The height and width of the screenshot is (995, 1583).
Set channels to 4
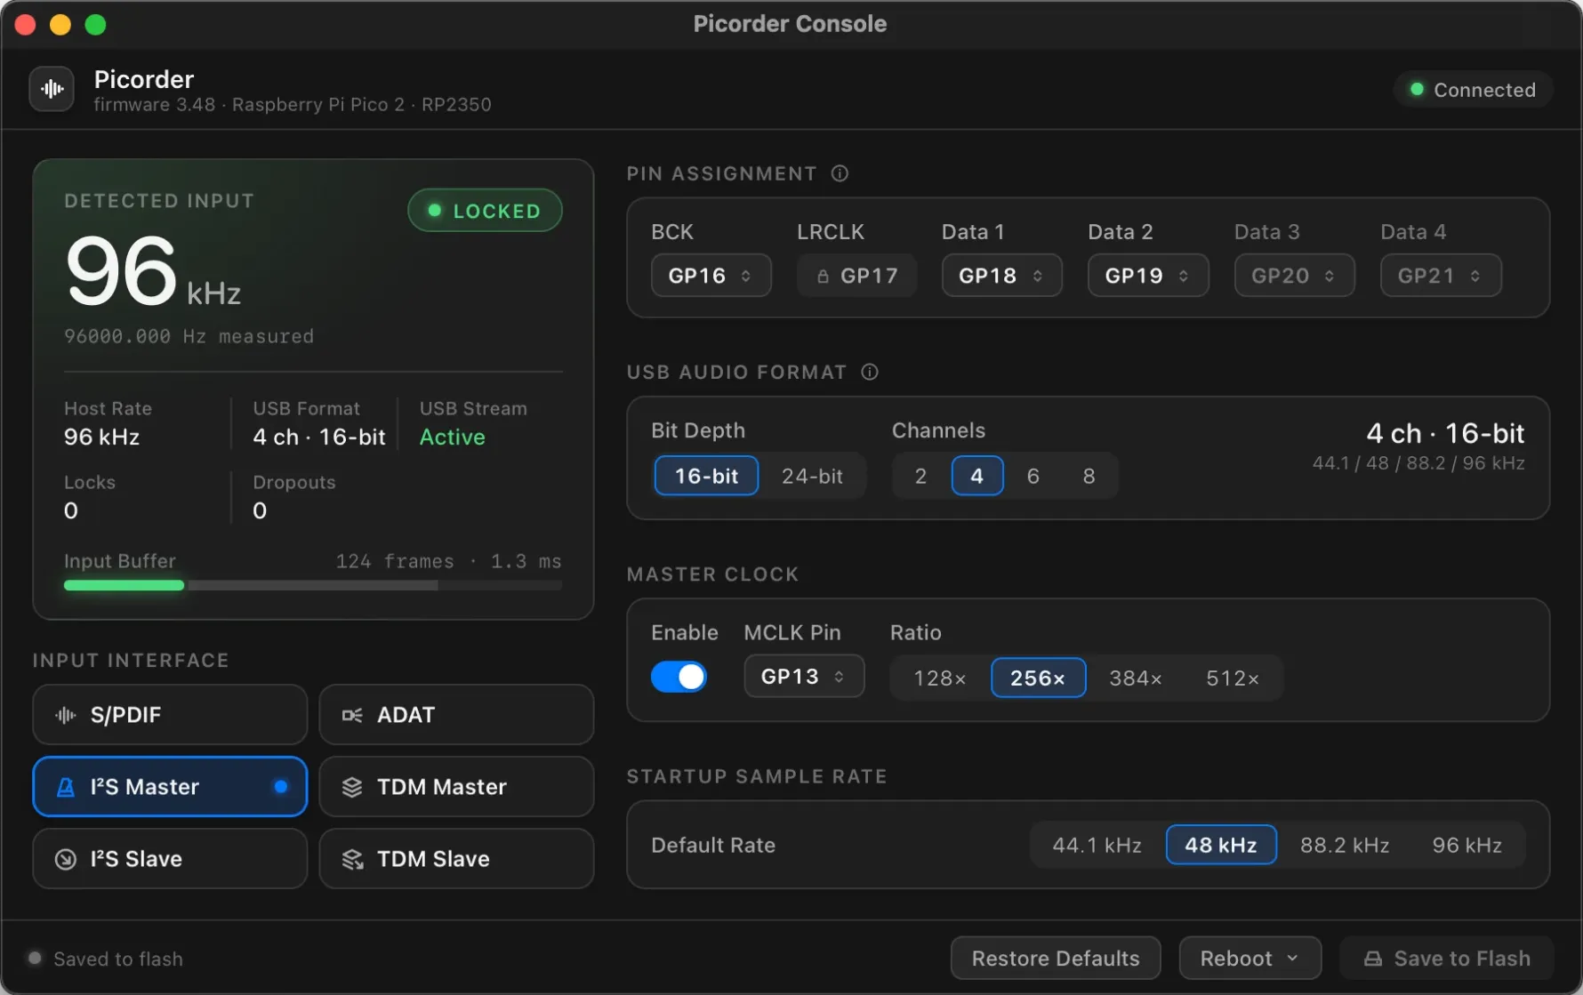(x=977, y=476)
